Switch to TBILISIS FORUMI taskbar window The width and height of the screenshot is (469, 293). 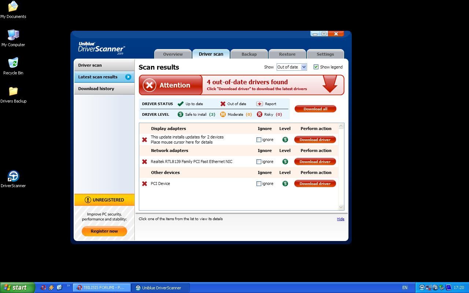tap(102, 288)
